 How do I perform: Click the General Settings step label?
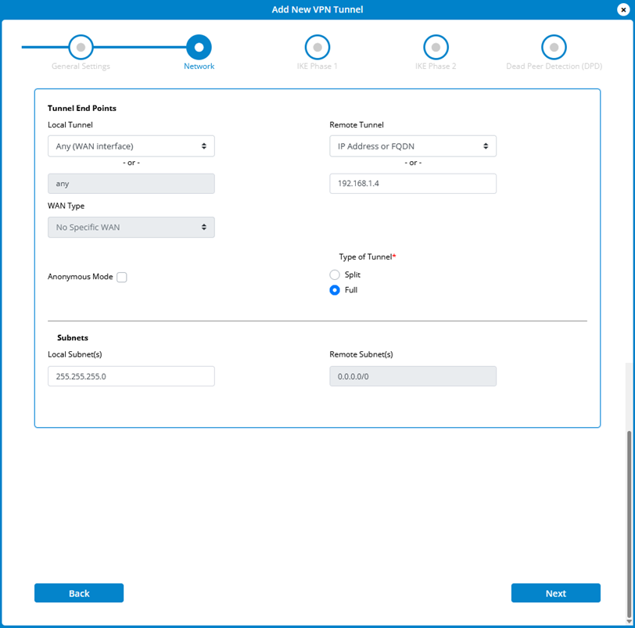click(81, 66)
